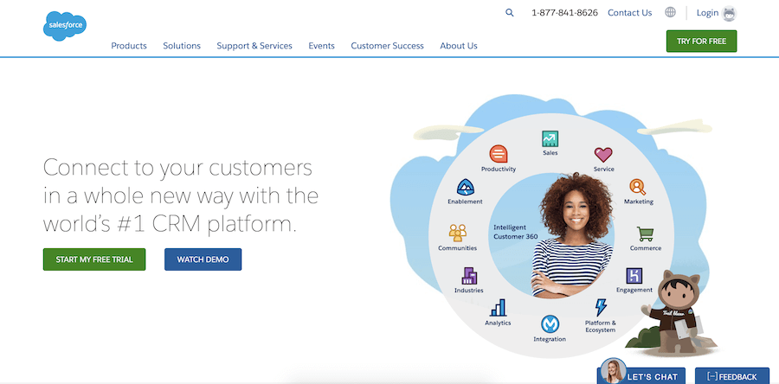Screen dimensions: 779x384
Task: Select the Engagement icon
Action: [x=634, y=276]
